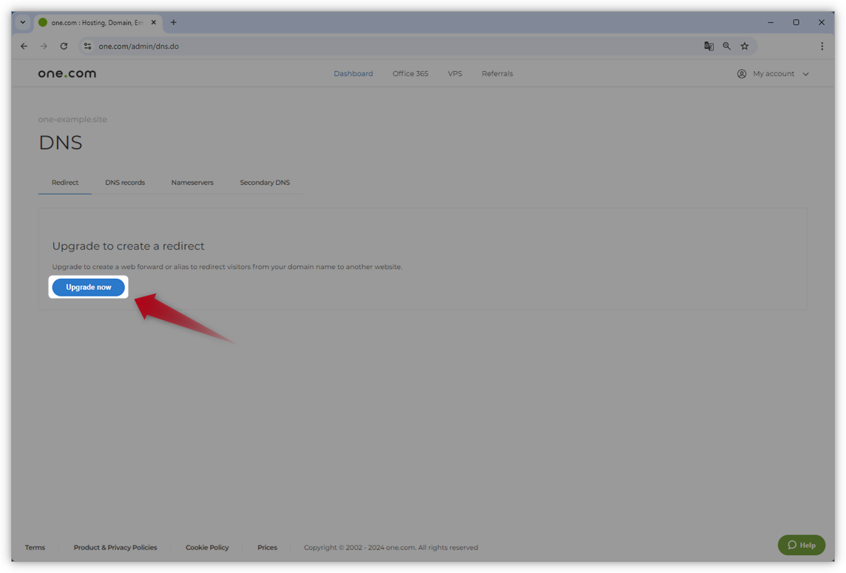Screen dimensions: 846x573
Task: Open the browser tab search chevron
Action: pos(22,22)
